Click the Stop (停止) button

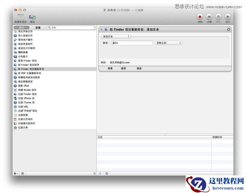click(x=219, y=17)
